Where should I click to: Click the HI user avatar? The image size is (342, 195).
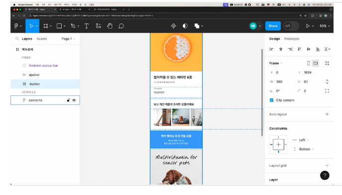(x=253, y=26)
